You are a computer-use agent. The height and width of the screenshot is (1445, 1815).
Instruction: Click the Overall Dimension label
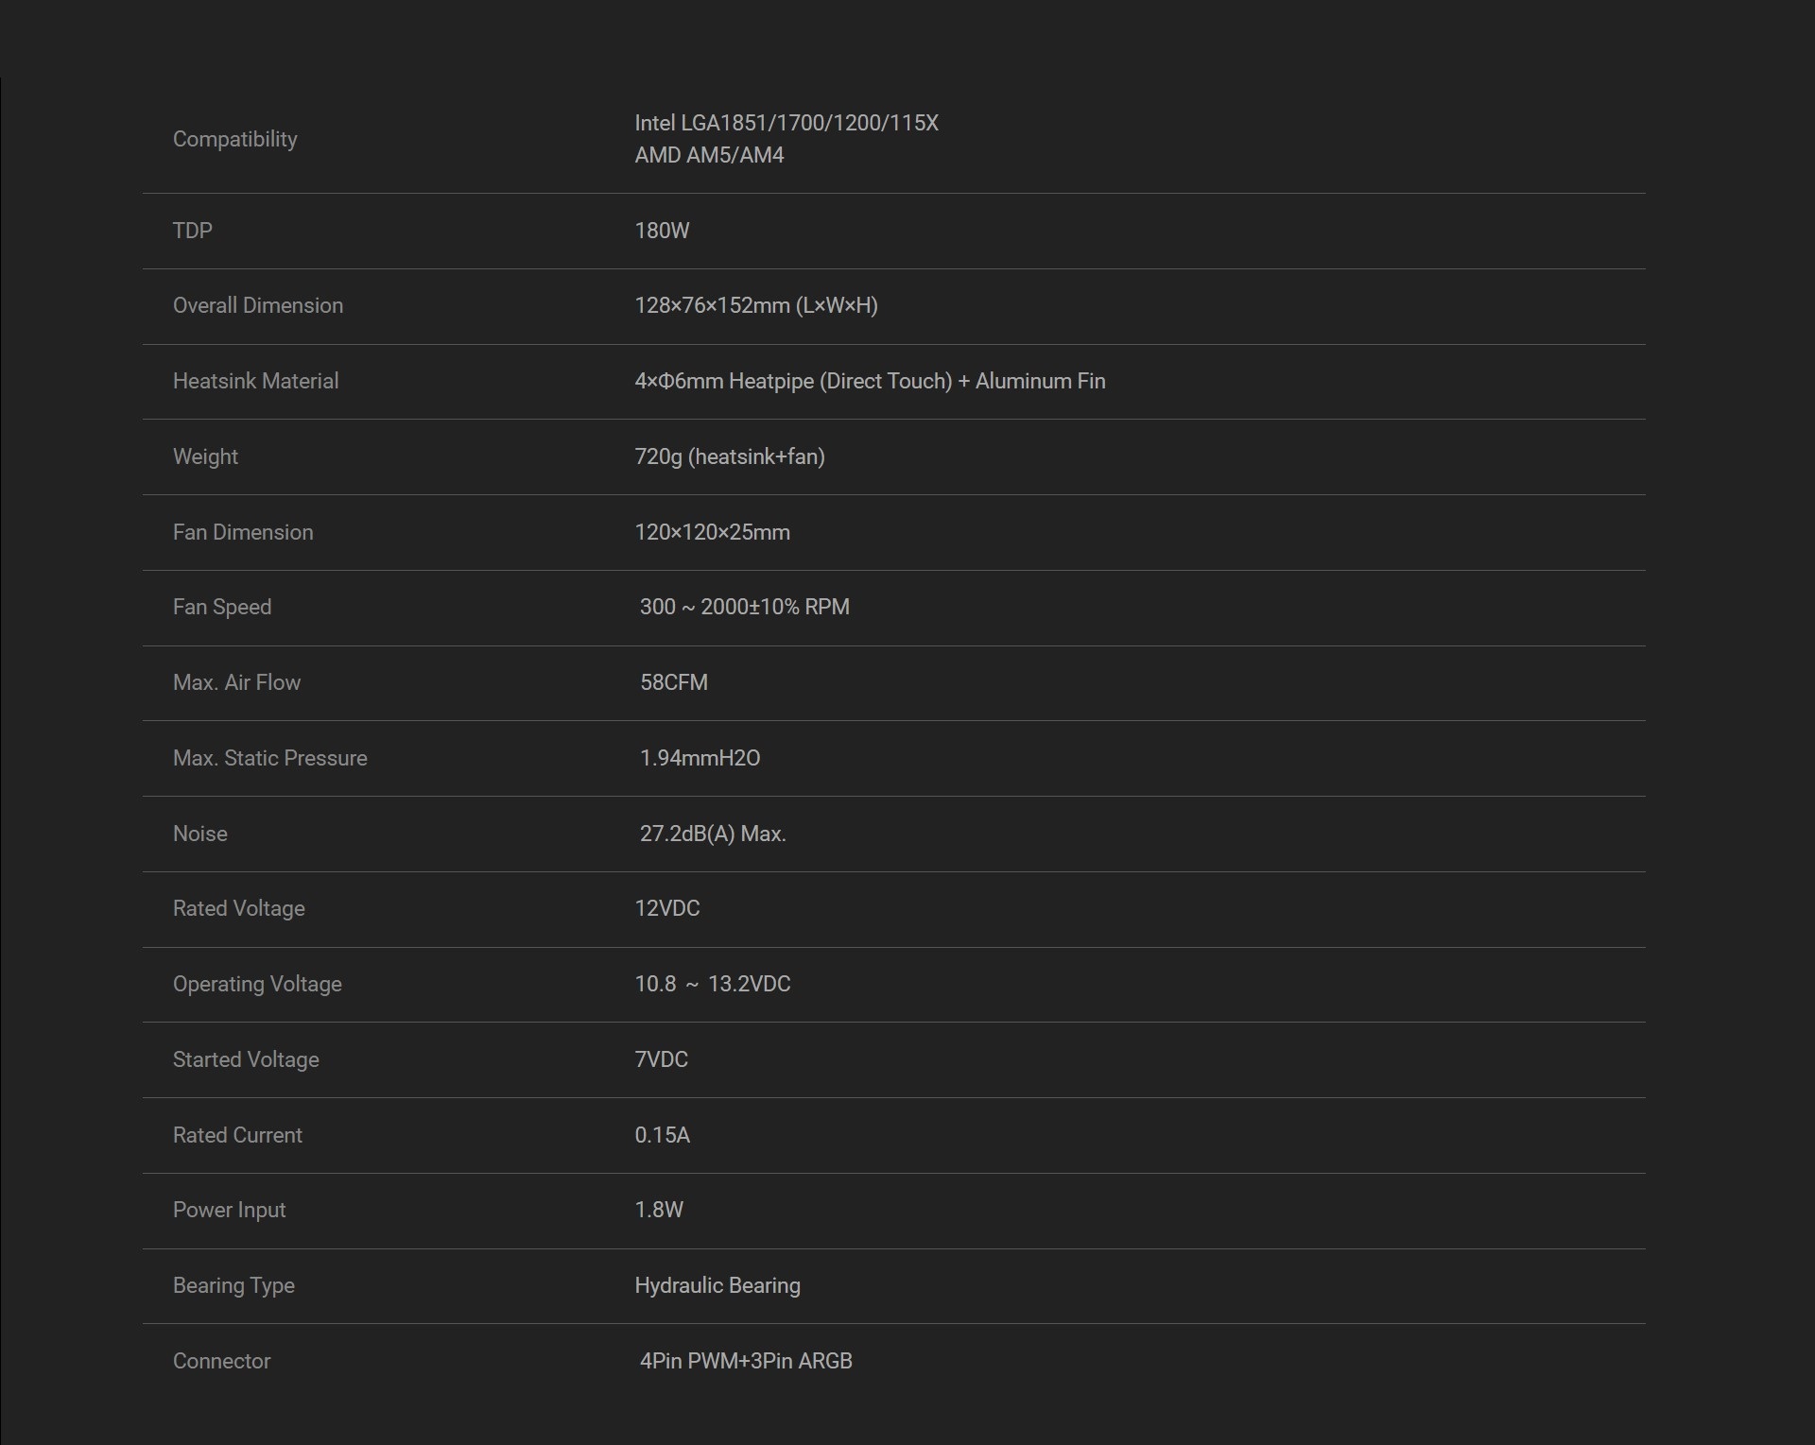point(257,305)
